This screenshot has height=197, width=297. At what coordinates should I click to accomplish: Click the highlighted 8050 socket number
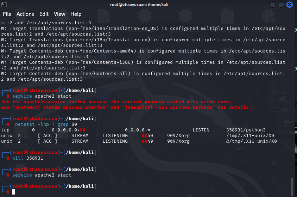[147, 136]
